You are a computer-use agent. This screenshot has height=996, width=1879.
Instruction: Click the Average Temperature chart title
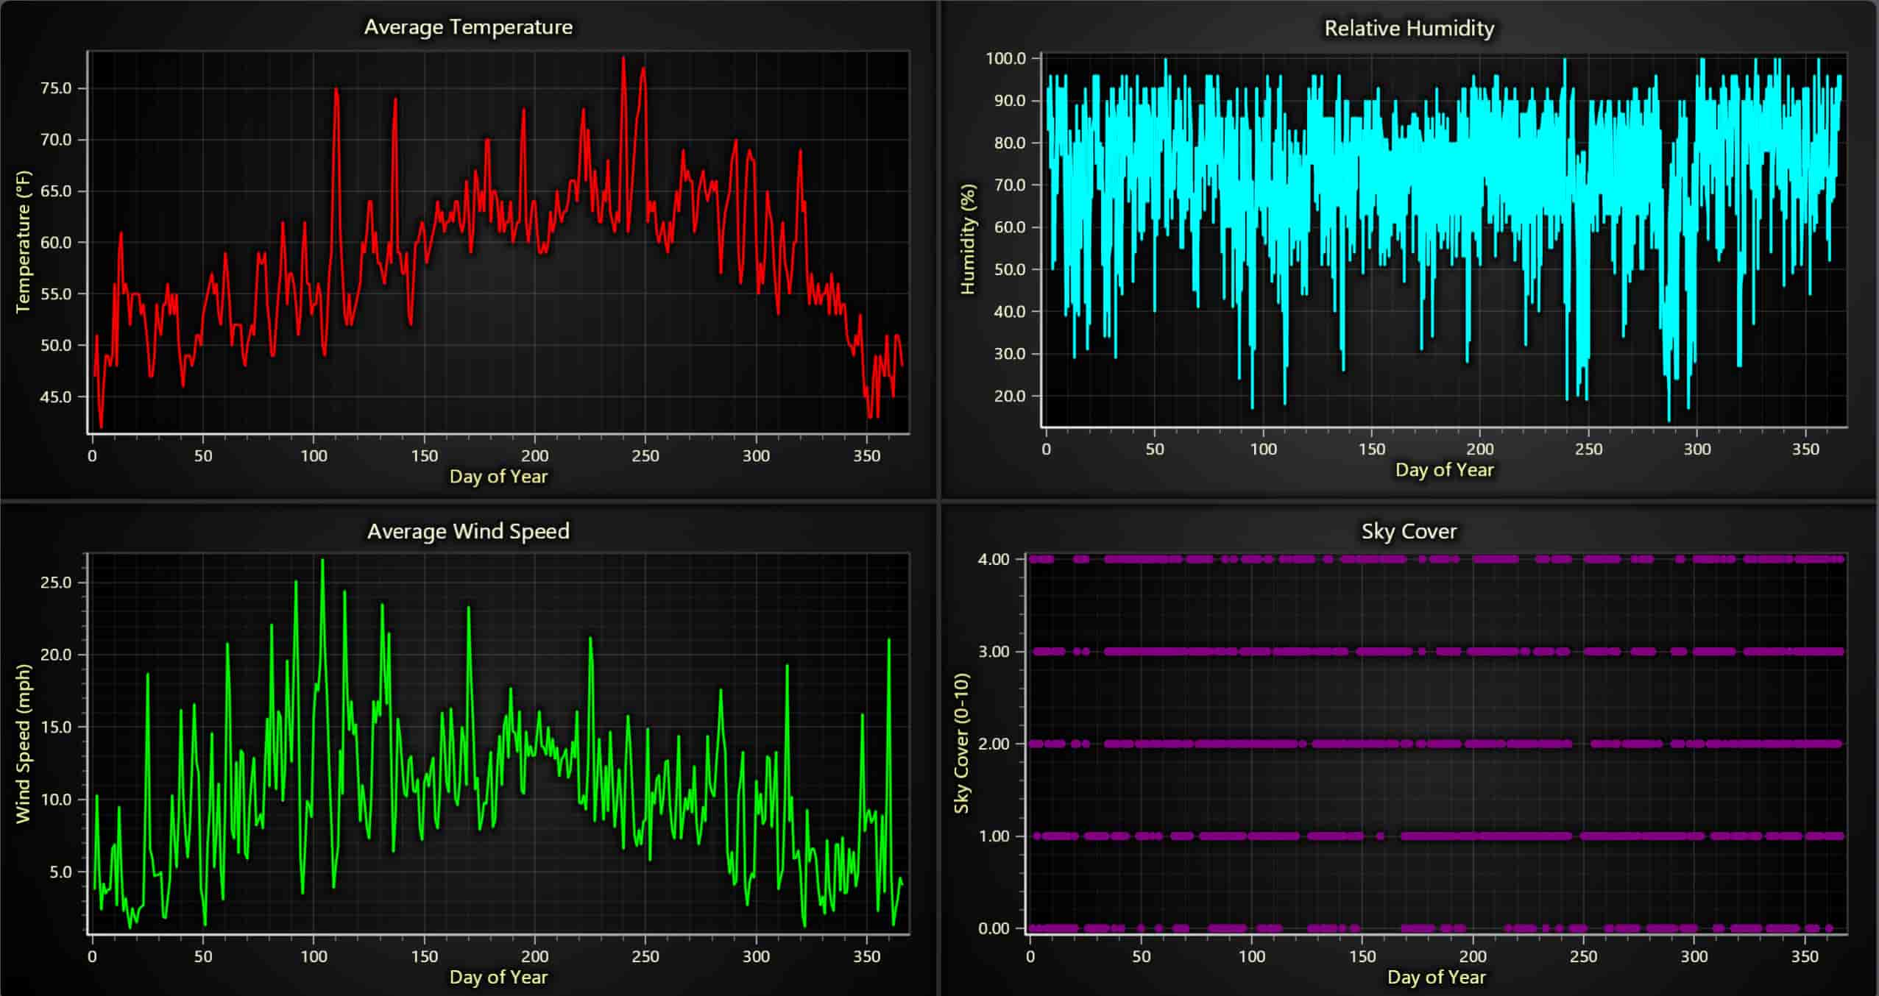coord(468,26)
